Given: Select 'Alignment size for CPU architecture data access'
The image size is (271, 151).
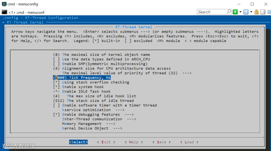Looking at the screenshot, I should pyautogui.click(x=112, y=68).
